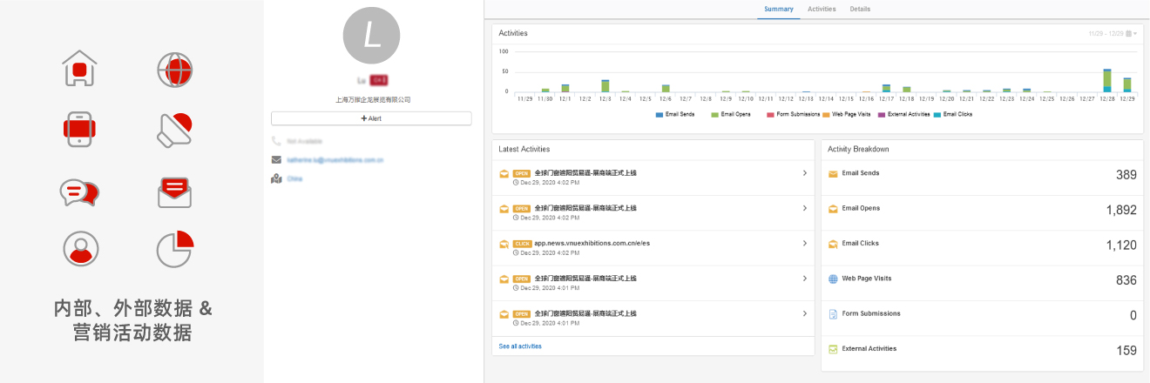The width and height of the screenshot is (1150, 383).
Task: Click the 12/28 bar in Activities chart
Action: tap(1106, 80)
